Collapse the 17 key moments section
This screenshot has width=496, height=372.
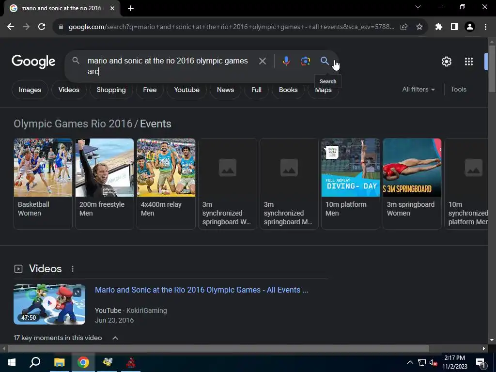115,338
